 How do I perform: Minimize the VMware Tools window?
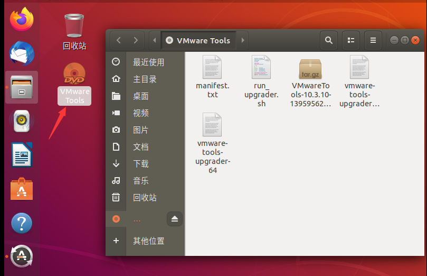click(x=394, y=40)
